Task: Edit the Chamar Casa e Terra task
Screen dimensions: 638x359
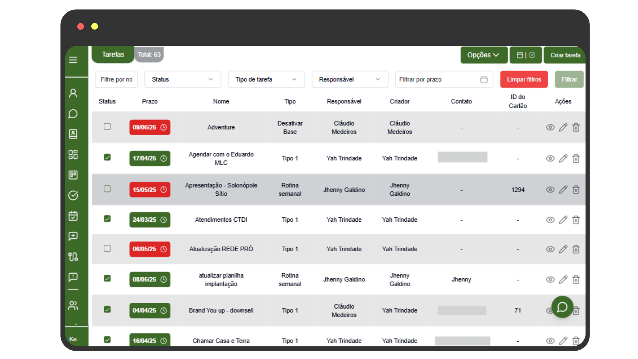Action: 563,341
